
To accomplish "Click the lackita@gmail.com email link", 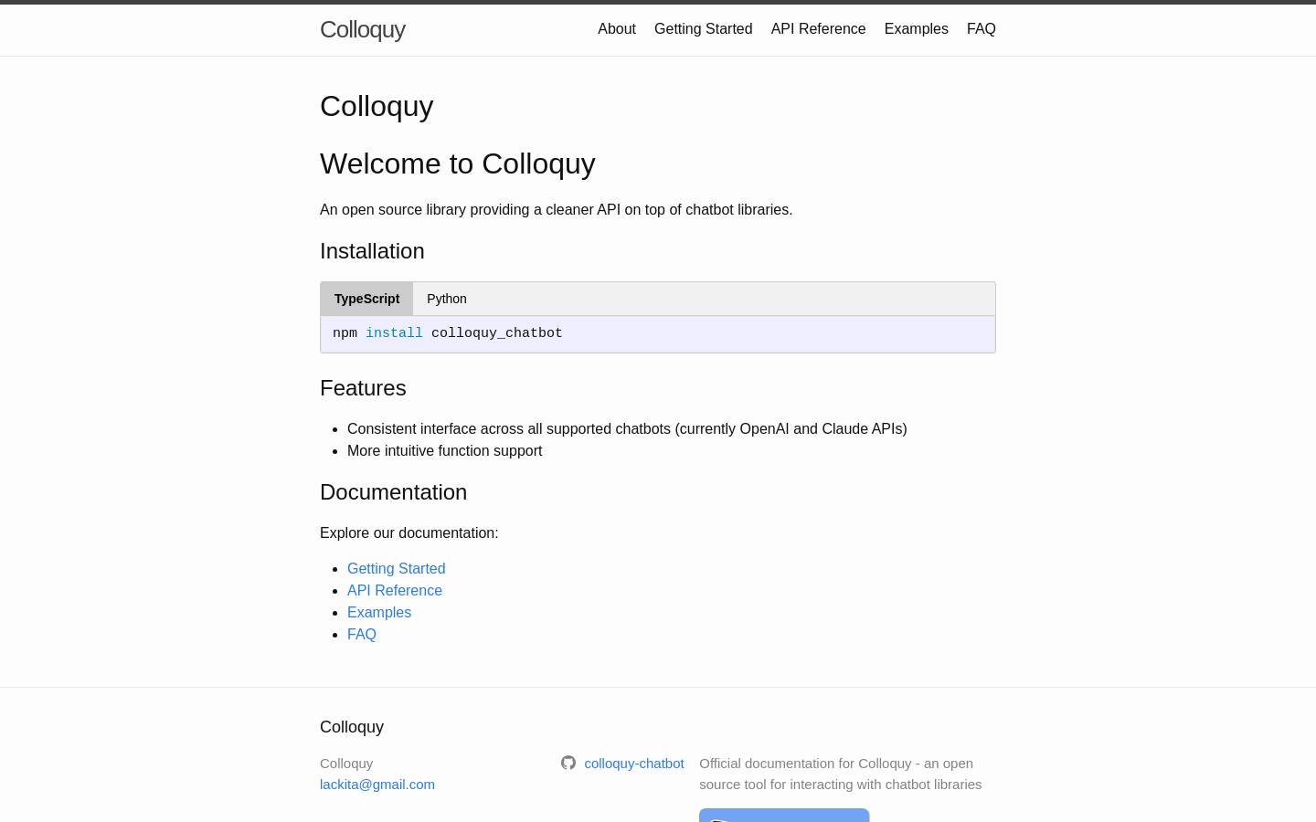I will (x=377, y=784).
